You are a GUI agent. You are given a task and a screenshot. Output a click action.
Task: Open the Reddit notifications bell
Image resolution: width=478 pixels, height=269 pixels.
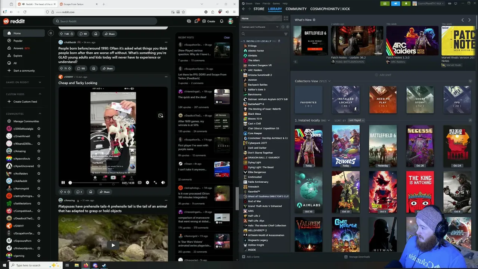(221, 21)
